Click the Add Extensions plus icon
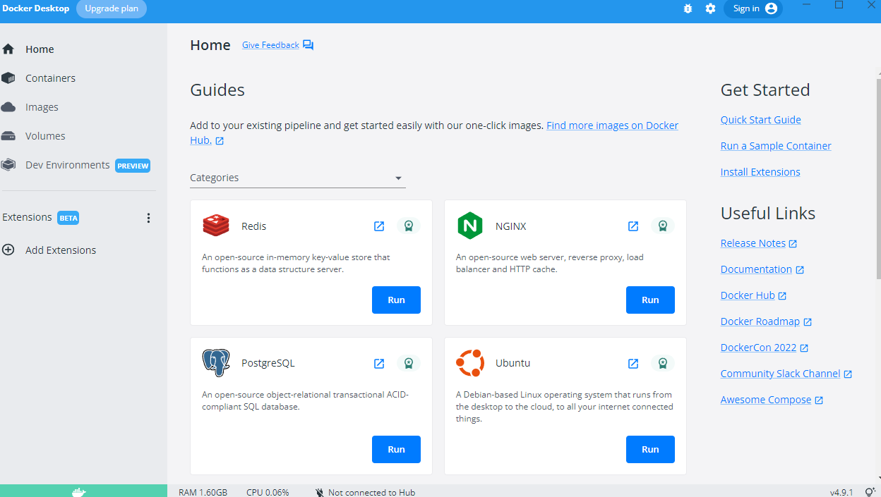 [8, 250]
